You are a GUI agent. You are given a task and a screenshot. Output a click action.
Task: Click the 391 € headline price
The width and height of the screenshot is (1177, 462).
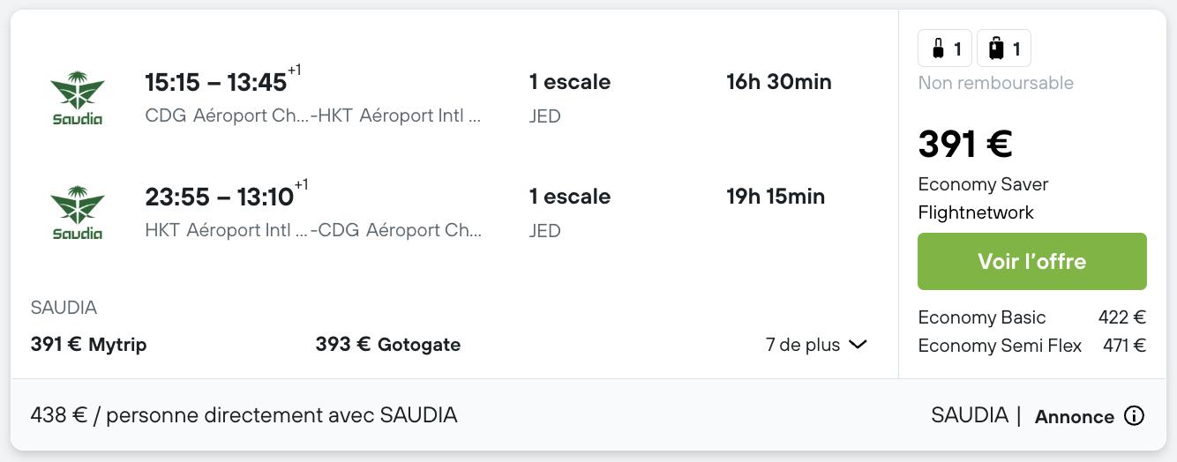(965, 144)
